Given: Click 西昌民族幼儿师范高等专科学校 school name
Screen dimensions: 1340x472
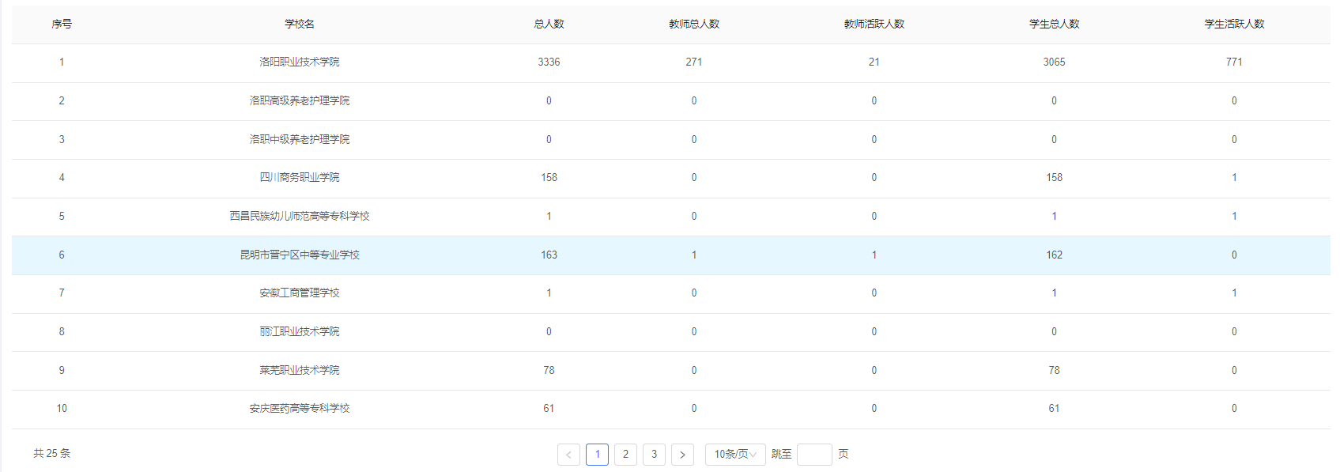Looking at the screenshot, I should (300, 216).
